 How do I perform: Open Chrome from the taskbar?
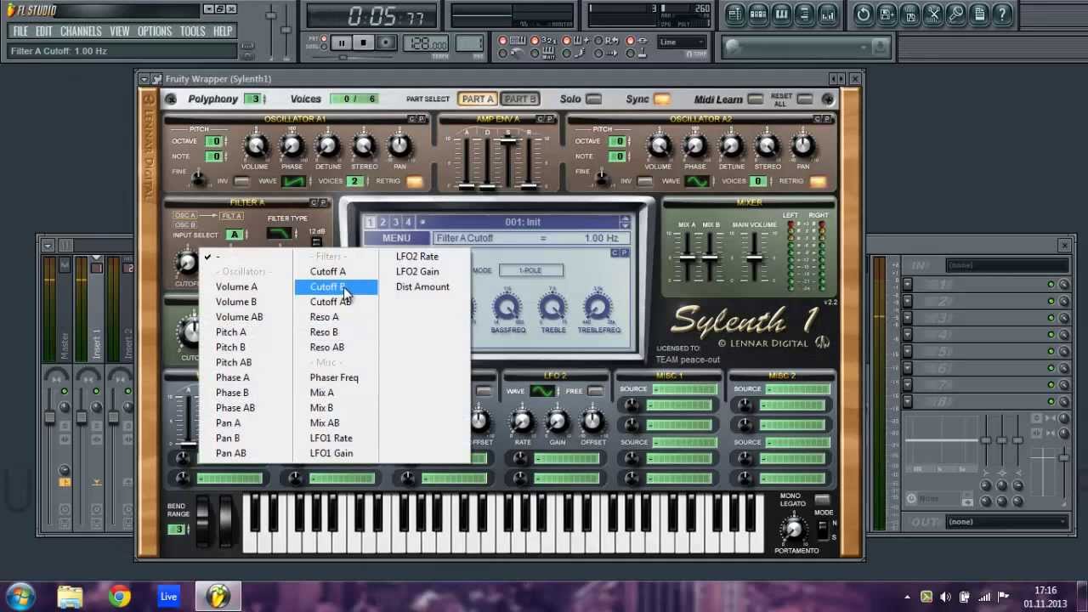(119, 596)
